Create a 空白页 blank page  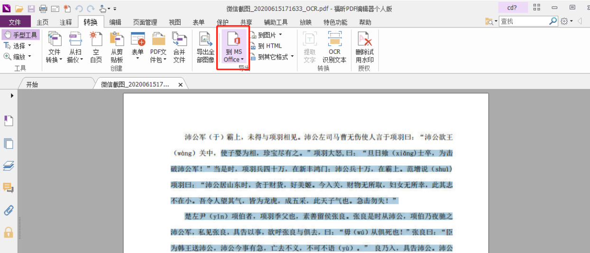96,47
